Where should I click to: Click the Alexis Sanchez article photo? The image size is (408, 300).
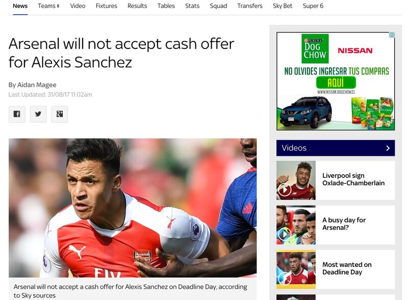point(133,208)
